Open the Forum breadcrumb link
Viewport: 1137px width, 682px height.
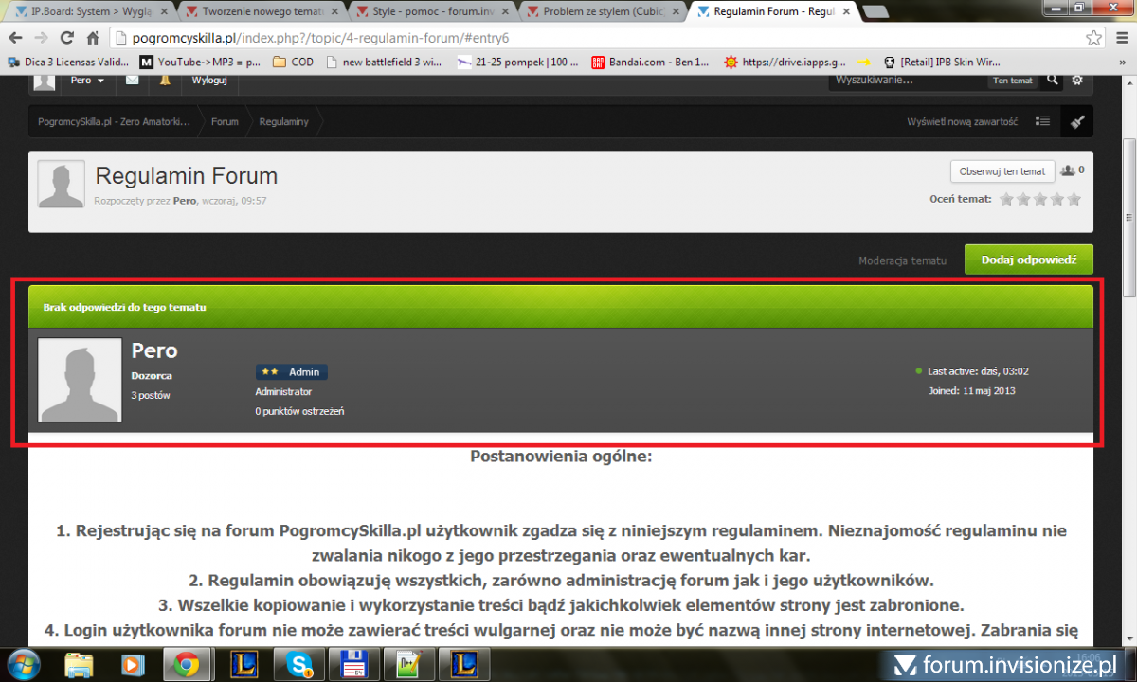click(x=225, y=122)
